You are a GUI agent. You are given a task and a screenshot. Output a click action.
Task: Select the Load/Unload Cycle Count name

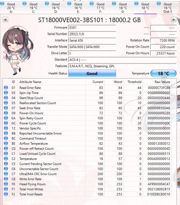click(x=38, y=154)
